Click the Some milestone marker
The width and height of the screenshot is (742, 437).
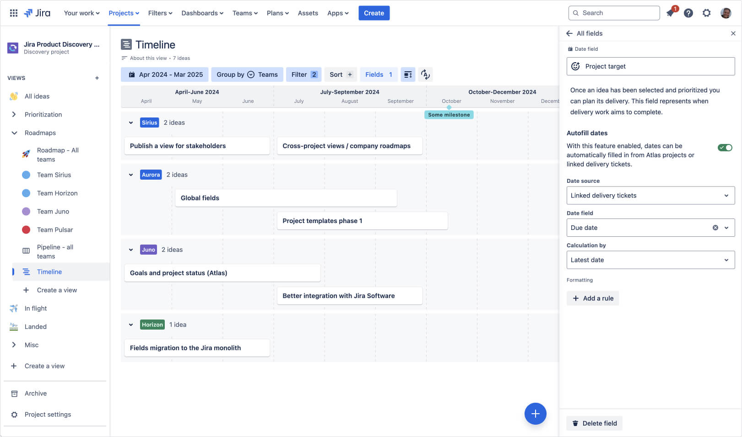click(x=449, y=115)
